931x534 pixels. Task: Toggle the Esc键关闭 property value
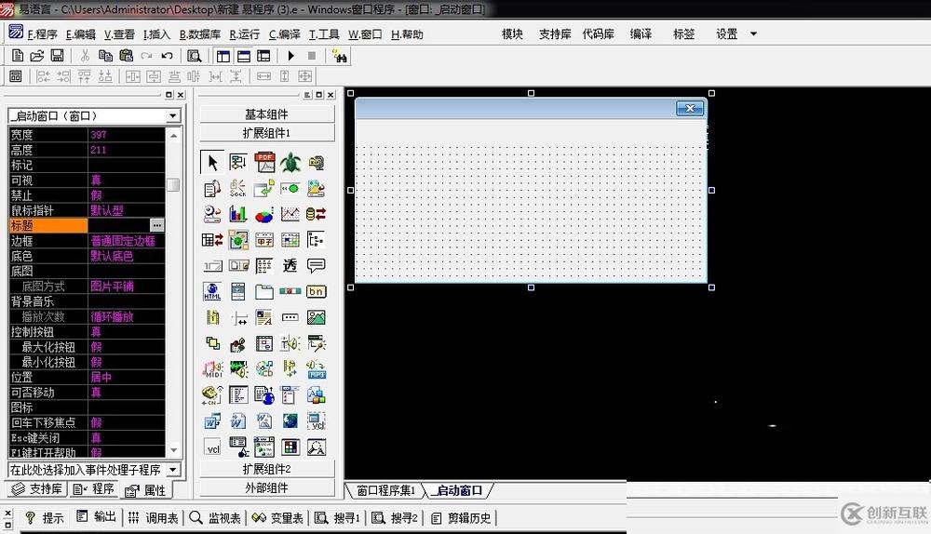[126, 437]
